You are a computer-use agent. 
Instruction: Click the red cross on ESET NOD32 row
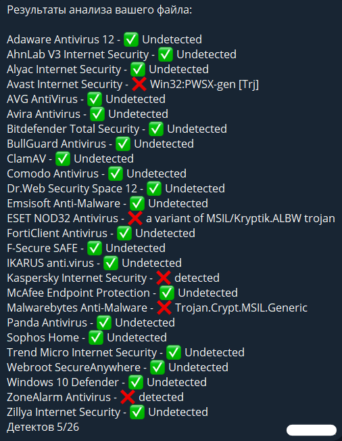tap(135, 218)
